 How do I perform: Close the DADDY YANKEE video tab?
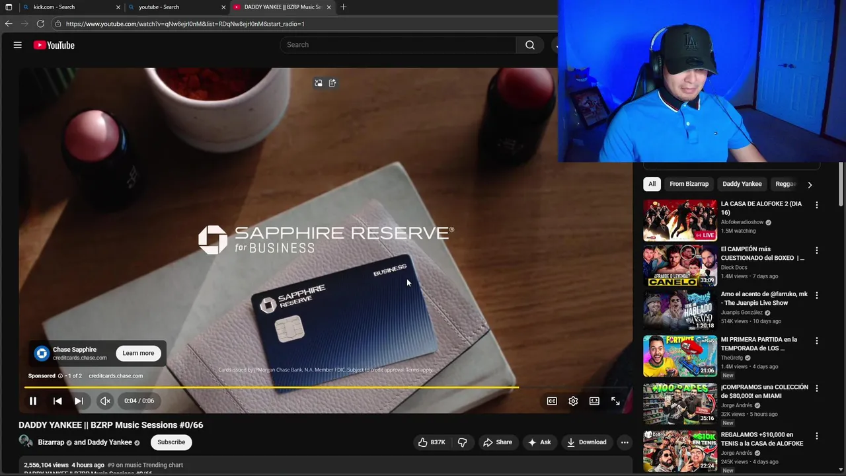pos(328,7)
